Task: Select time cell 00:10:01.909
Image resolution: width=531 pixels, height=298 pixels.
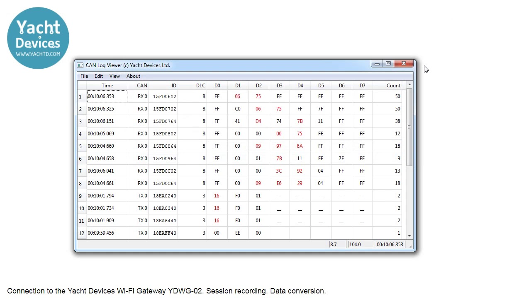Action: 107,221
